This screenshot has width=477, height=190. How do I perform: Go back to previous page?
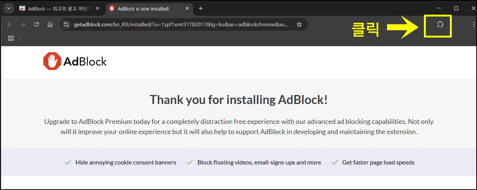(9, 24)
